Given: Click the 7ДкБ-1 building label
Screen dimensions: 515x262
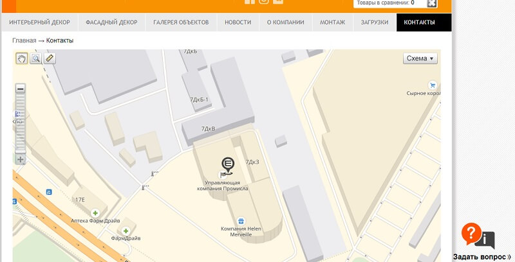Looking at the screenshot, I should pos(199,100).
